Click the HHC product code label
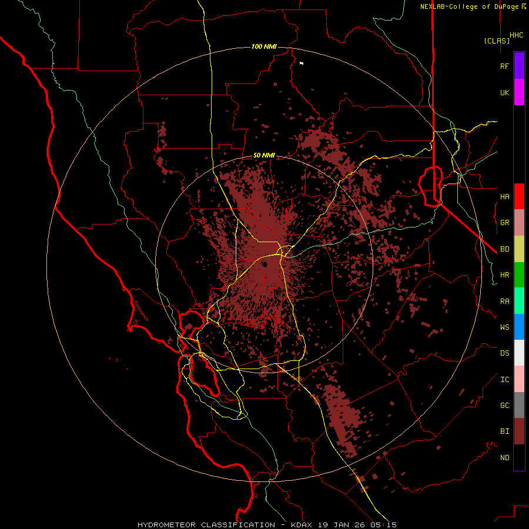The height and width of the screenshot is (529, 529). pyautogui.click(x=517, y=35)
